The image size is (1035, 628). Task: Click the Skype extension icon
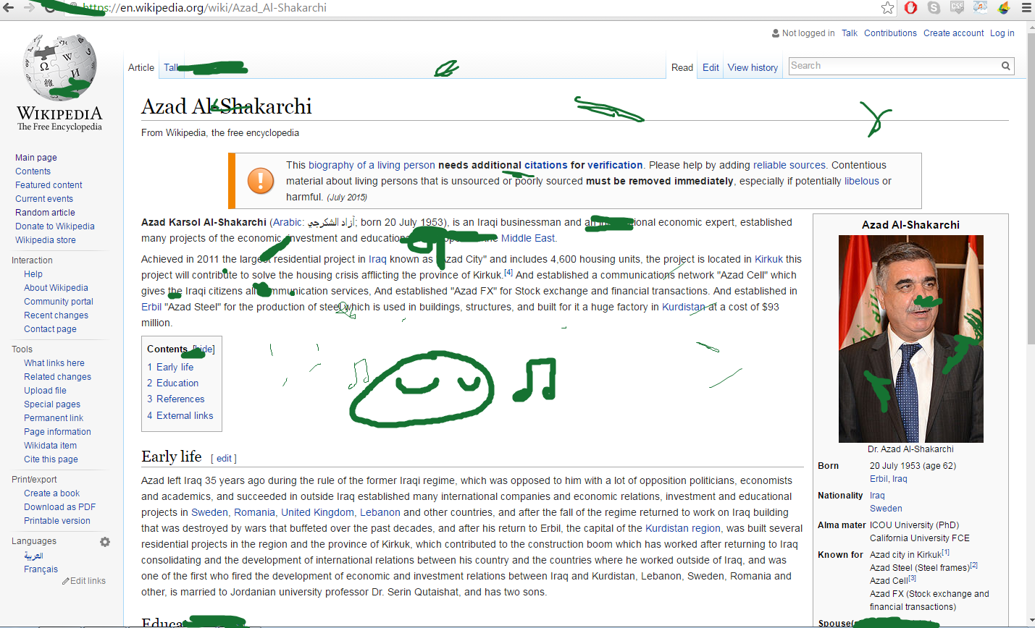934,8
